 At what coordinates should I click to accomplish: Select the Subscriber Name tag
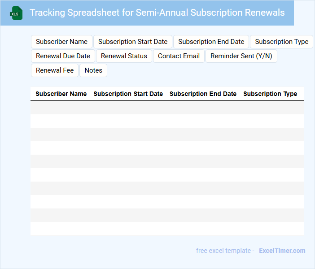61,42
